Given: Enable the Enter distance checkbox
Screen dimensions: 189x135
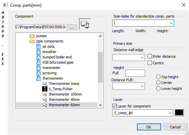Looking at the screenshot, I should [x=150, y=56].
